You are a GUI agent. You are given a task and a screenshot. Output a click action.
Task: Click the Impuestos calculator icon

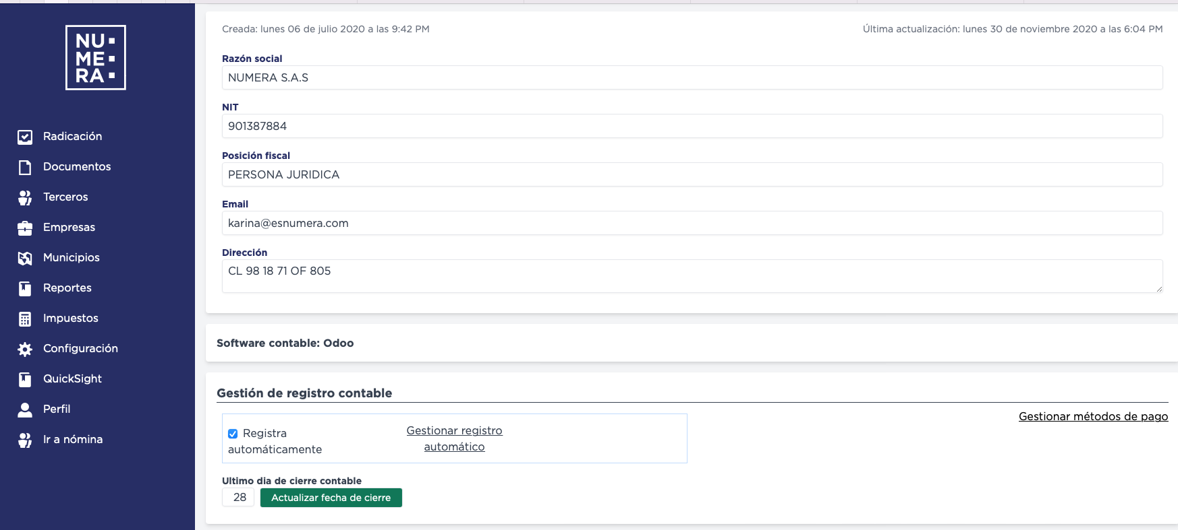(x=25, y=319)
